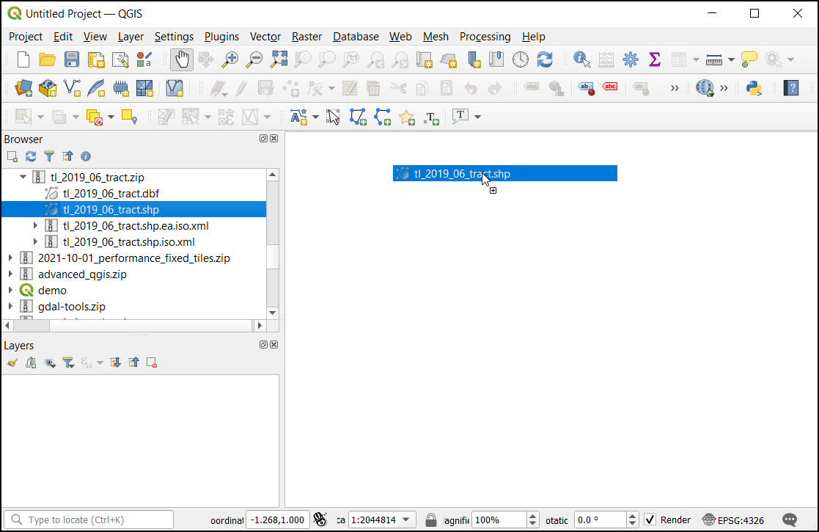Click the Identify Features tool
This screenshot has height=532, width=819.
click(x=581, y=59)
